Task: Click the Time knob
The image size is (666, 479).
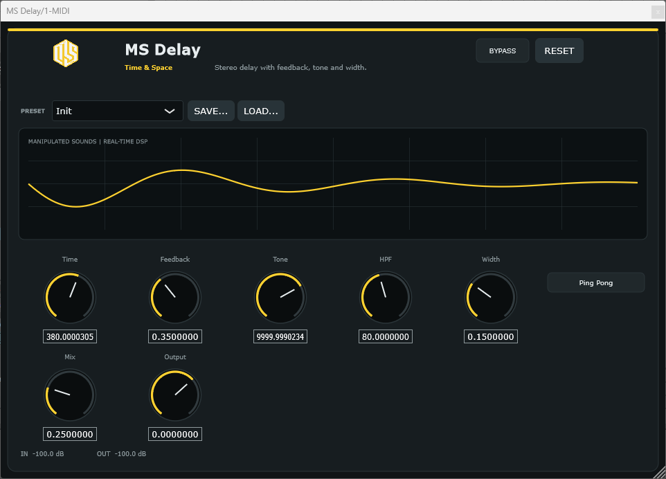Action: coord(70,297)
